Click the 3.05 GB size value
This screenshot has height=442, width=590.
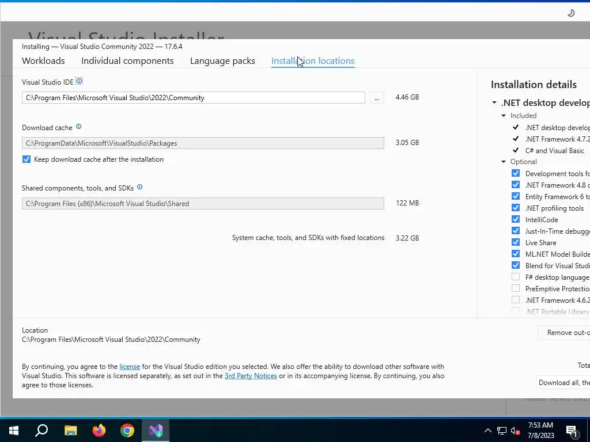pos(407,143)
